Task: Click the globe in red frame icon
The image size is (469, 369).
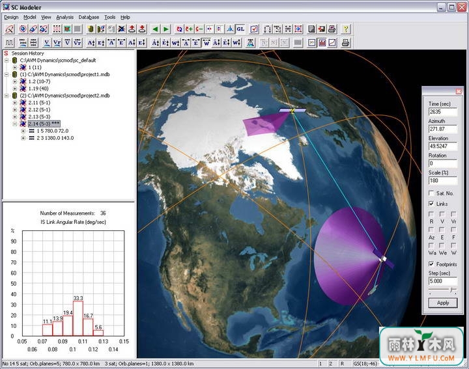Action: [298, 29]
